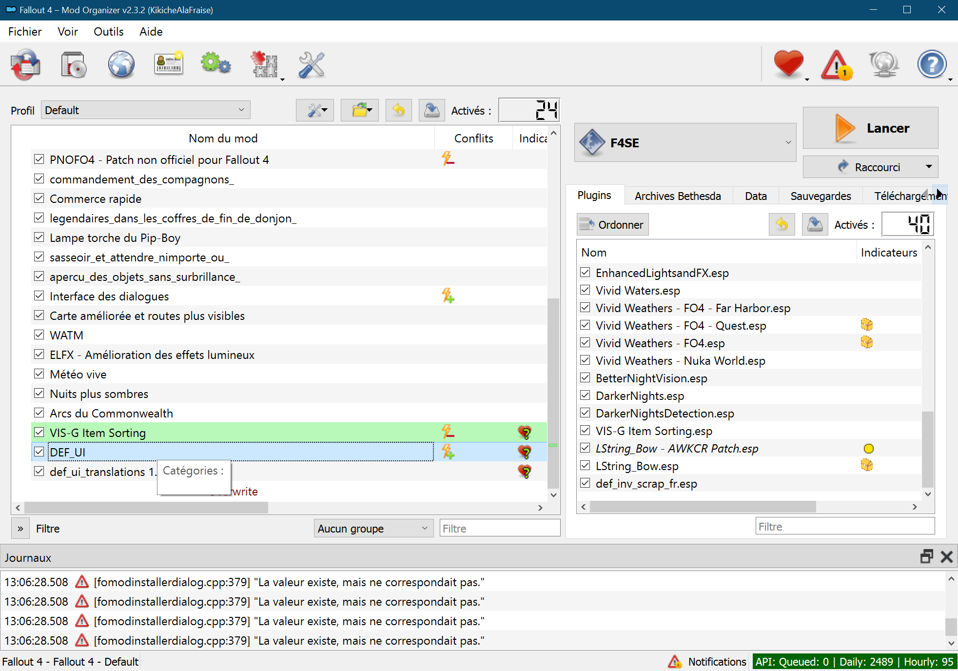The image size is (958, 671).
Task: Click conflict icon on Interface des dialogues row
Action: [448, 296]
